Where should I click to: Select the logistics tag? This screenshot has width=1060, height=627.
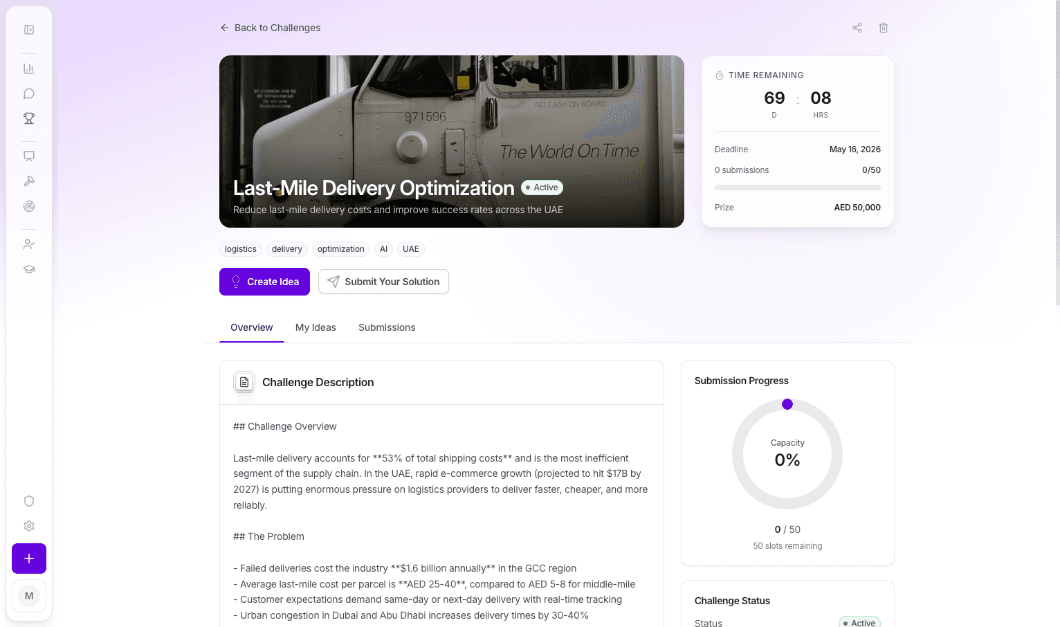coord(241,249)
